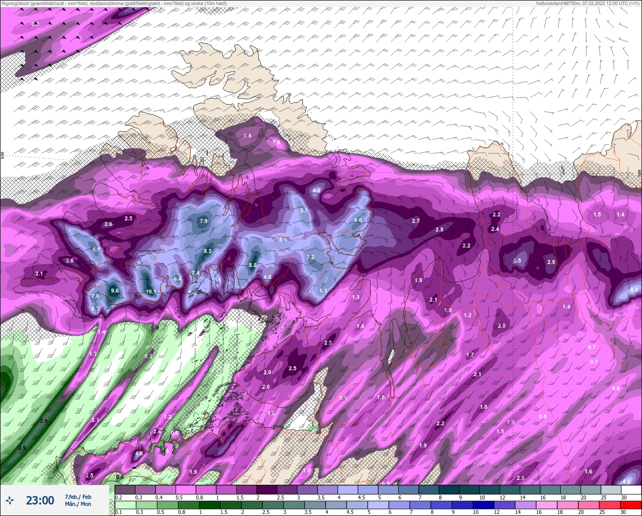Click the 10.1 precipitation value on the map
This screenshot has width=642, height=516.
[x=151, y=292]
